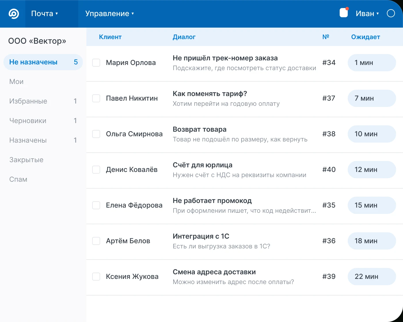Click preview text Хотим перейти на годовую оплату
Viewport: 403px width, 322px height.
[226, 104]
